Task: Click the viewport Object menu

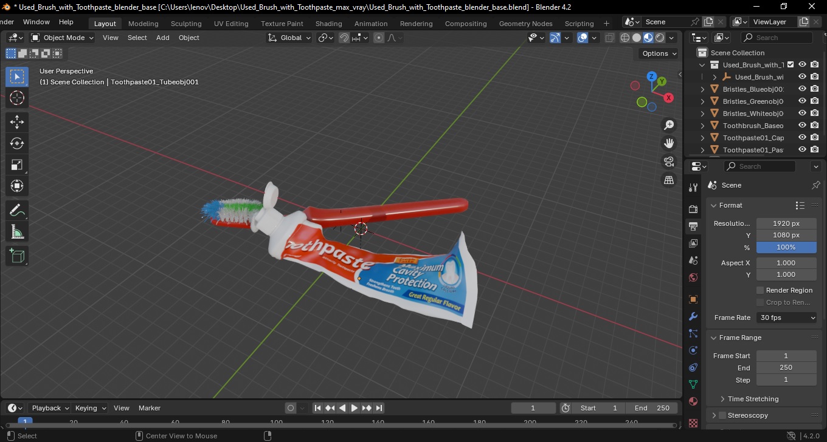Action: (x=189, y=38)
